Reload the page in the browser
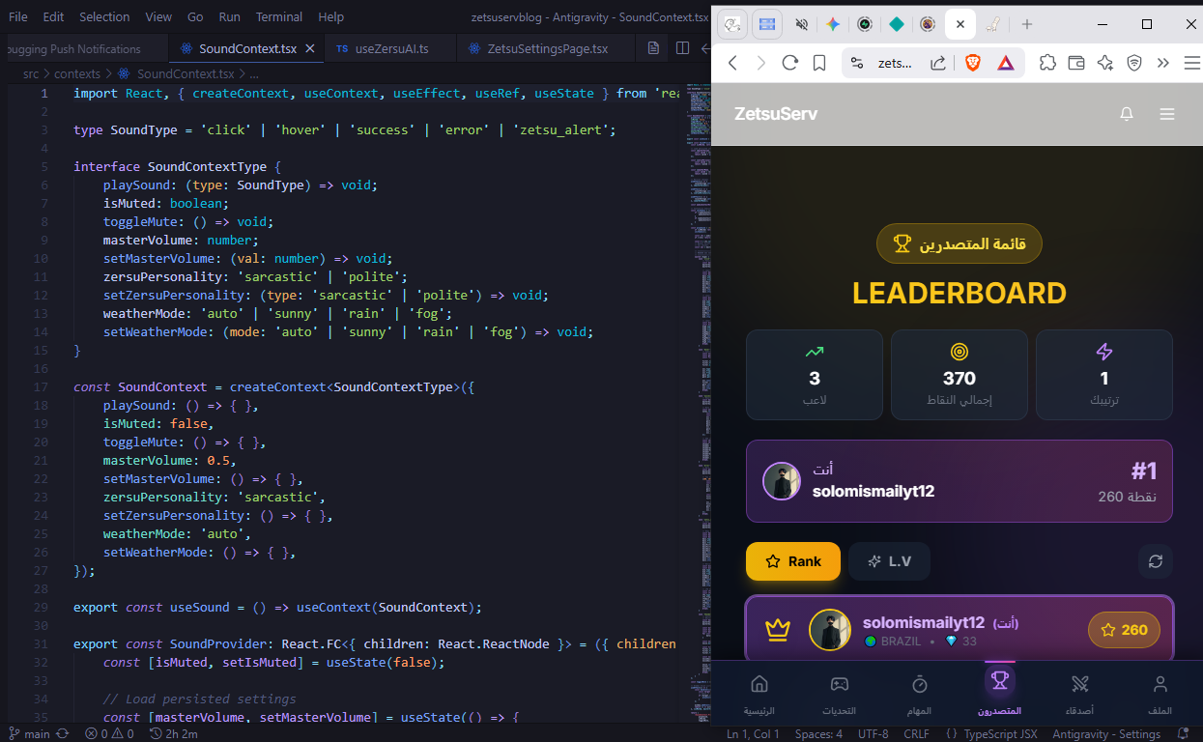This screenshot has height=742, width=1203. coord(789,63)
